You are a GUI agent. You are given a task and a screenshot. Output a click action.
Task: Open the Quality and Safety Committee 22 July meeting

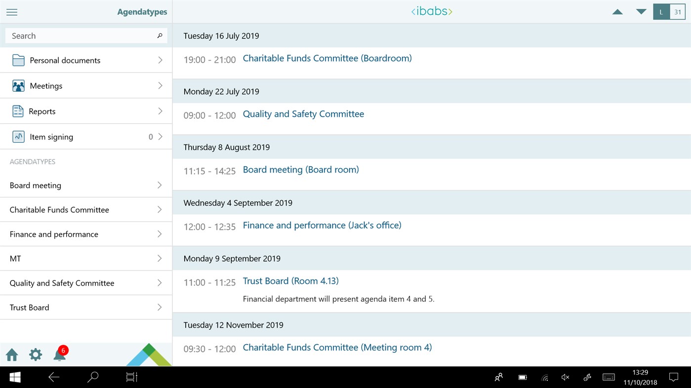click(x=303, y=114)
